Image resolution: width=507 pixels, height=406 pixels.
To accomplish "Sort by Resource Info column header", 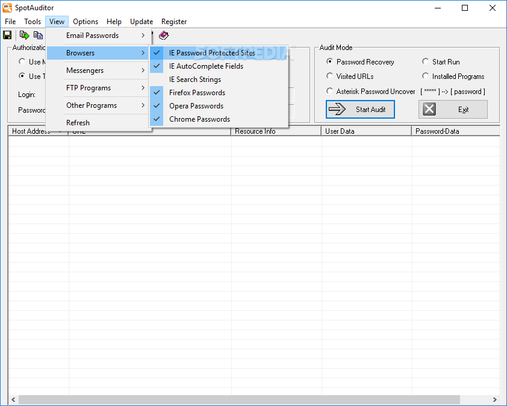I will point(276,131).
